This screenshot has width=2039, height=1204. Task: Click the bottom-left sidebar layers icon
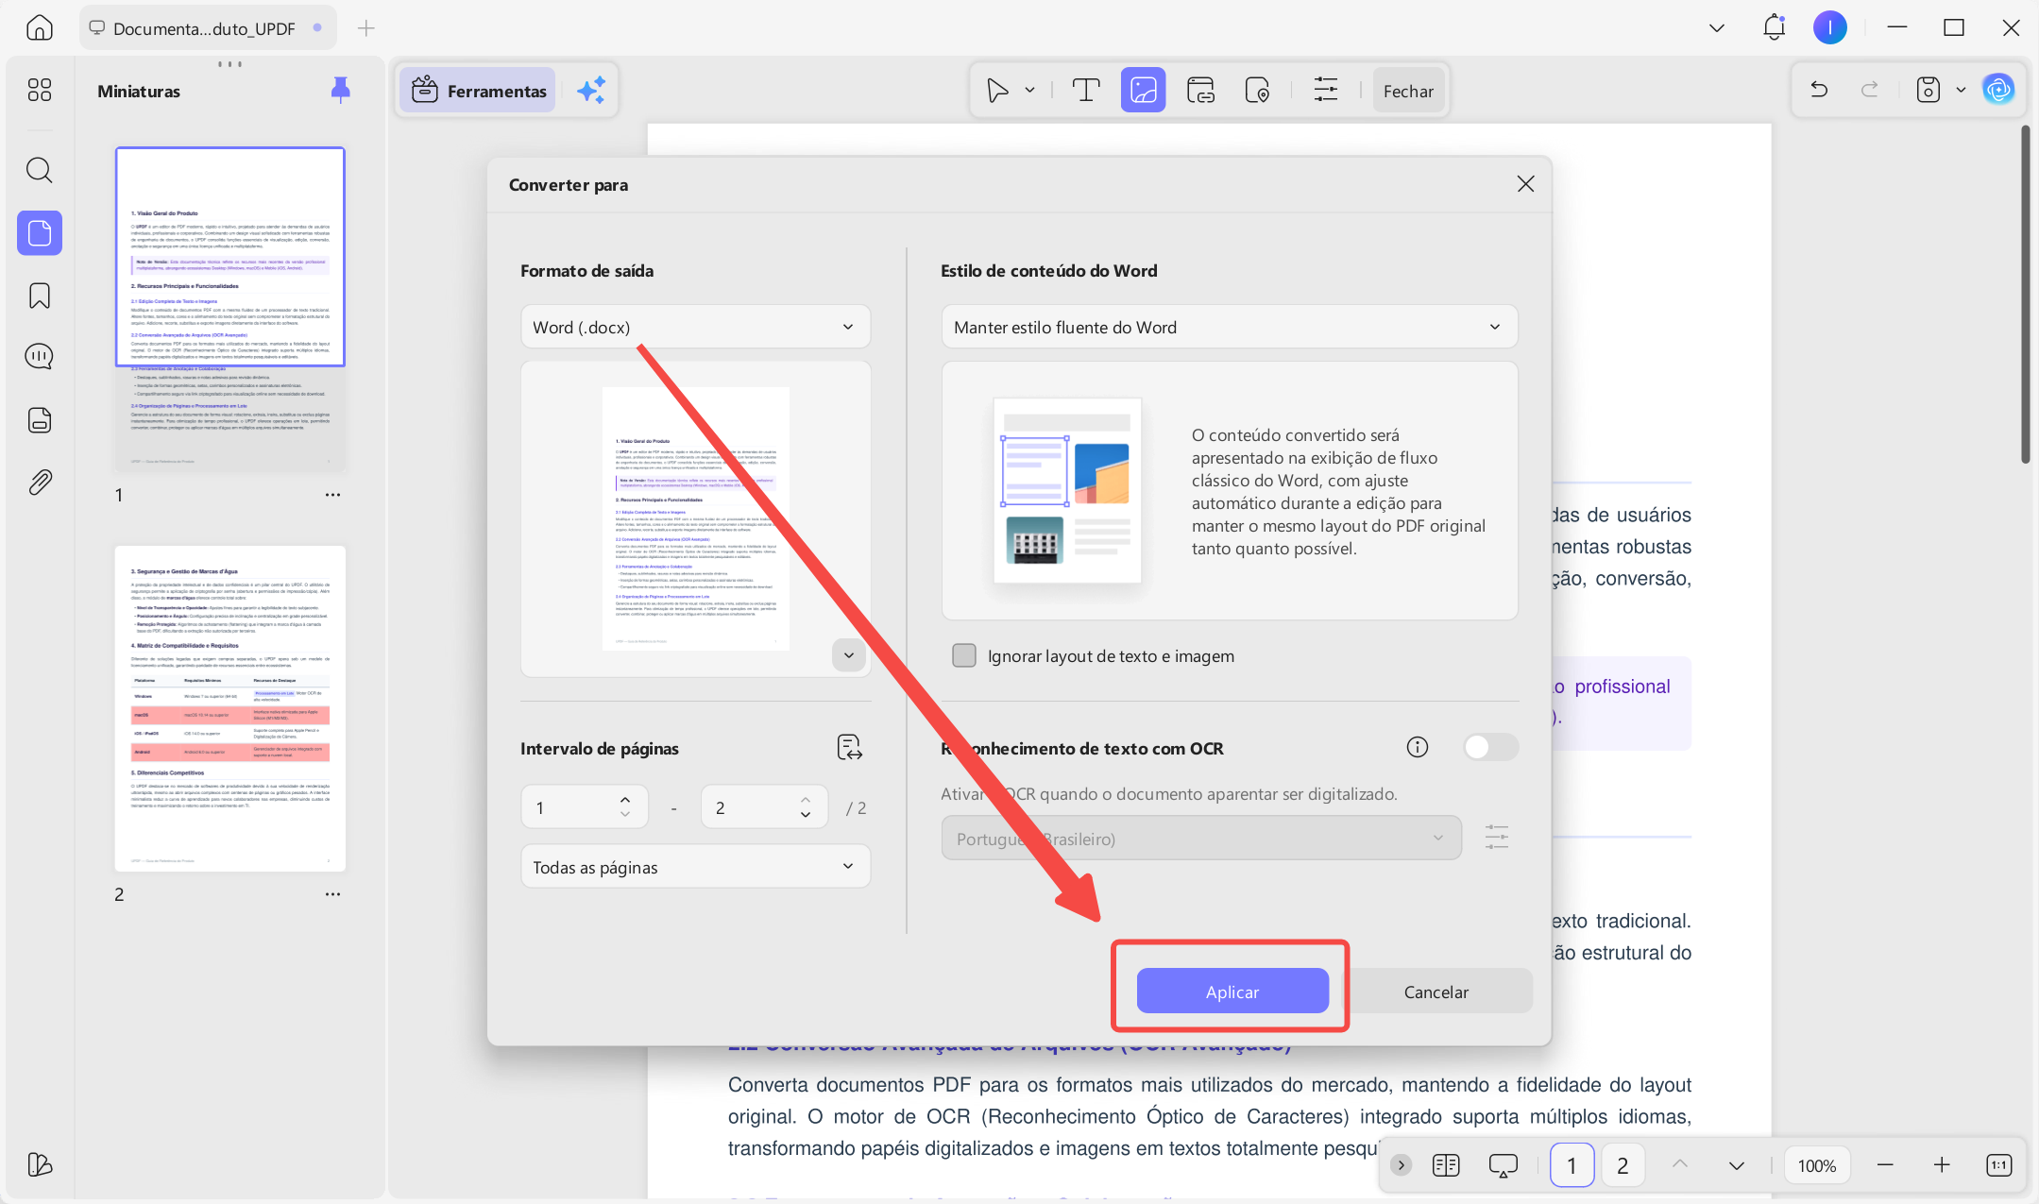point(39,1164)
